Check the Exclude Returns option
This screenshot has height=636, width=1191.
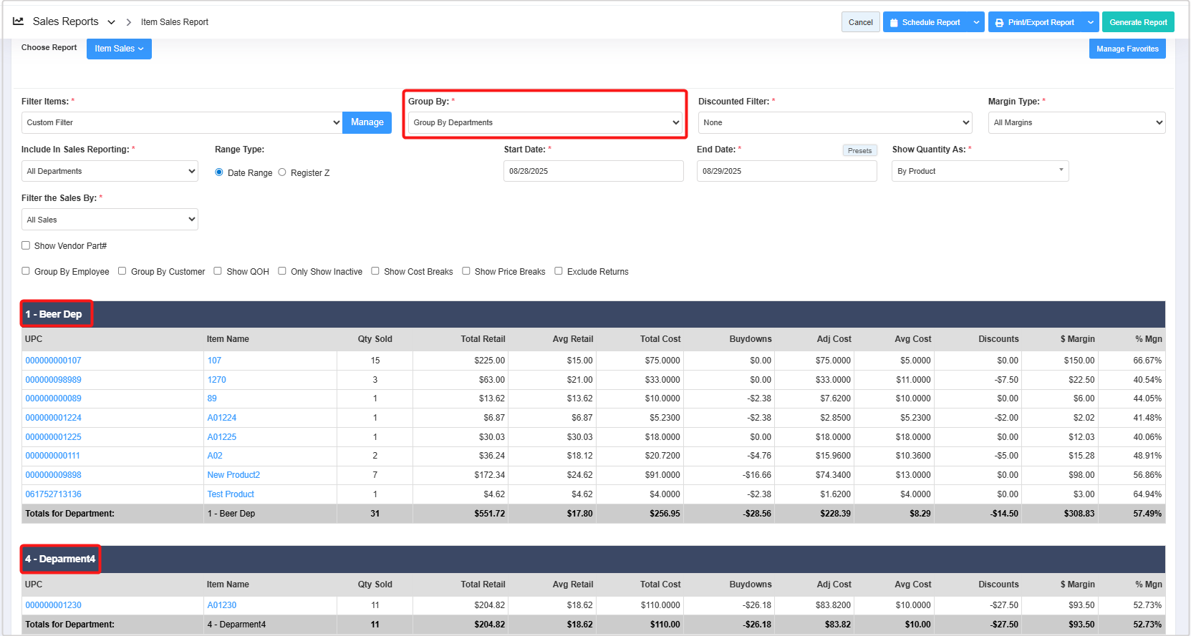[559, 271]
